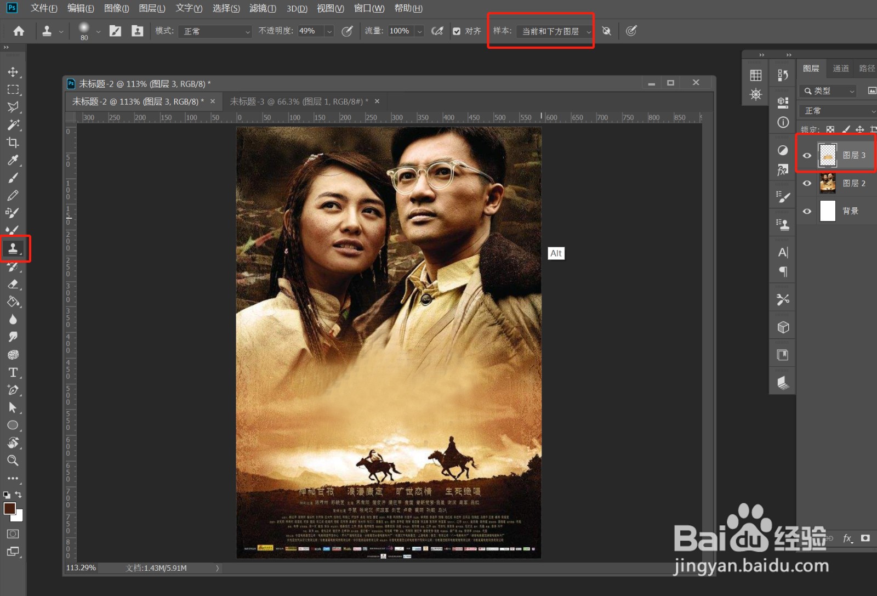Select the Zoom magnifier tool

pos(13,460)
